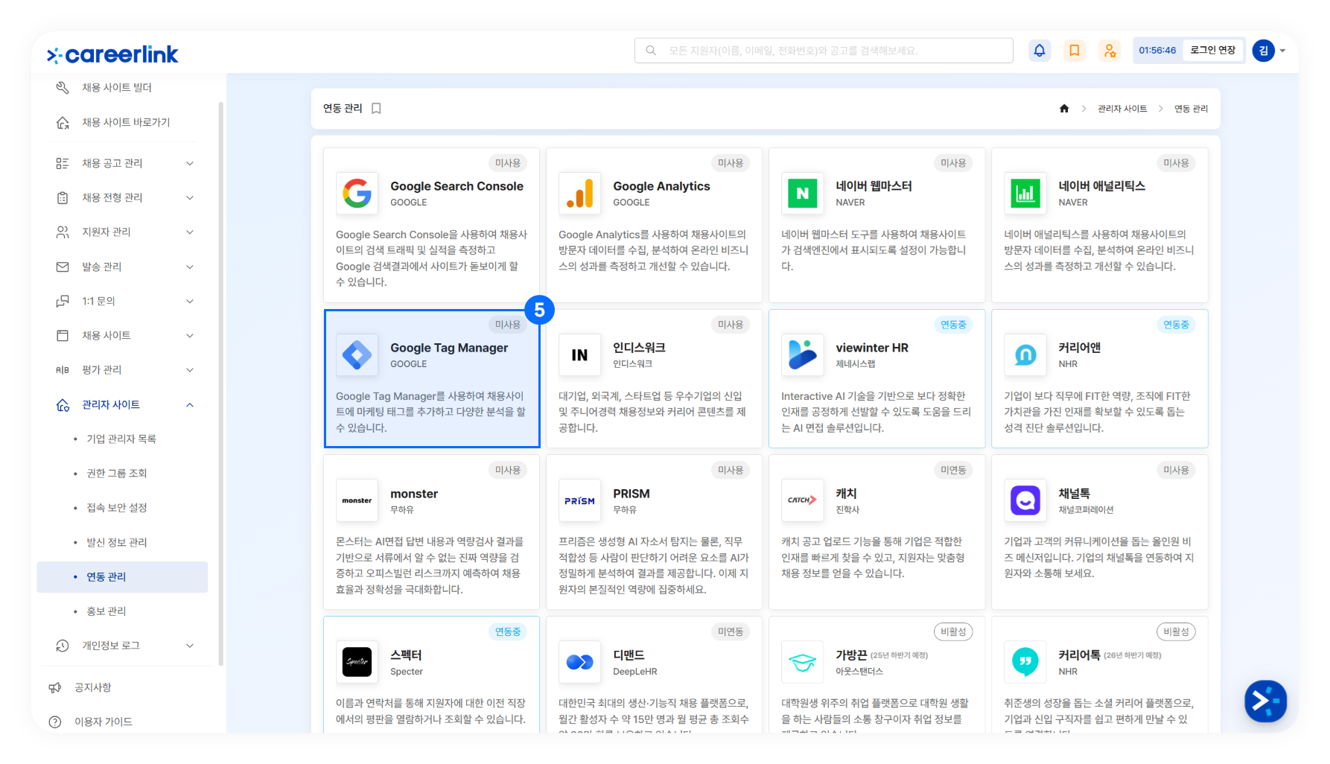
Task: Click the careerlink logo
Action: click(x=112, y=54)
